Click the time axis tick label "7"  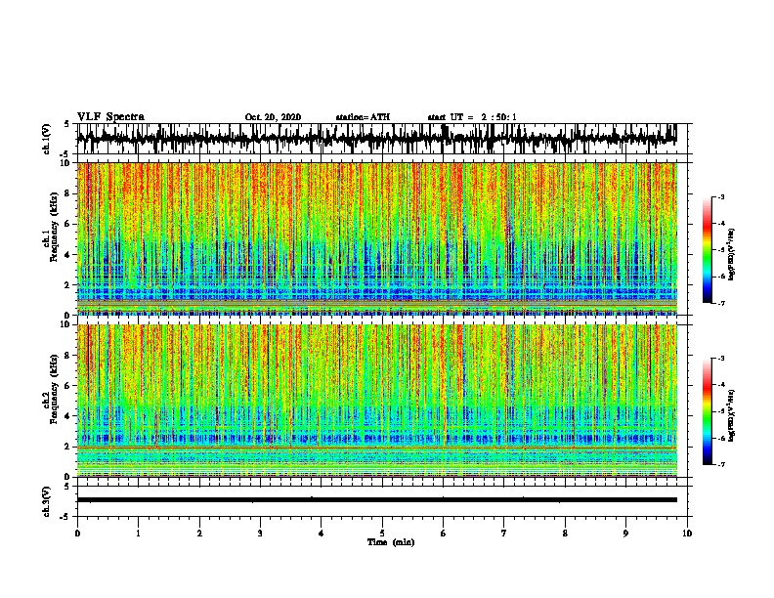point(504,534)
